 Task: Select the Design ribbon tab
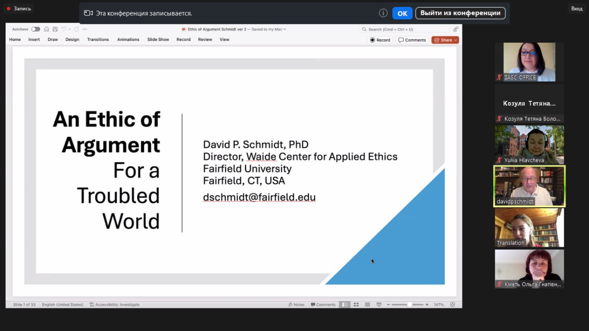[x=72, y=40]
